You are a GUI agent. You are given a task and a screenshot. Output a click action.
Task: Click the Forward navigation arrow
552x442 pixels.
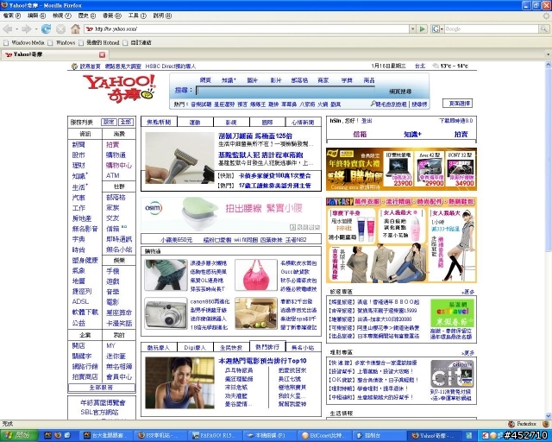point(27,28)
